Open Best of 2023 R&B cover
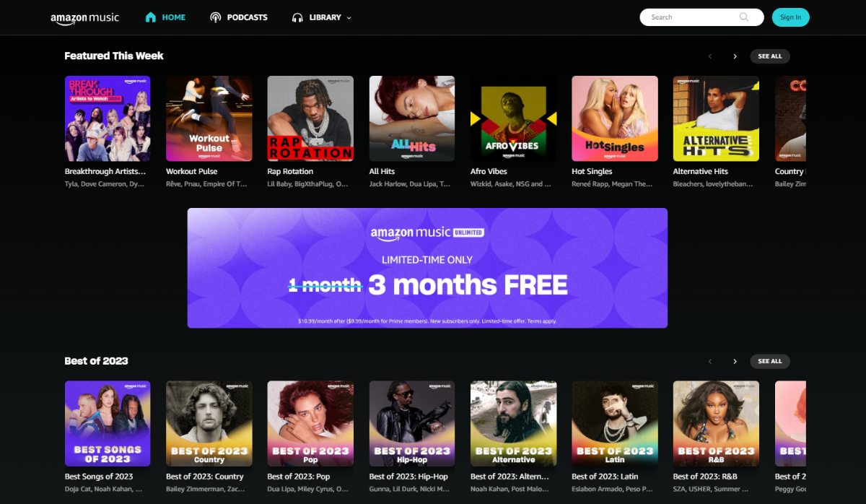 click(x=716, y=424)
